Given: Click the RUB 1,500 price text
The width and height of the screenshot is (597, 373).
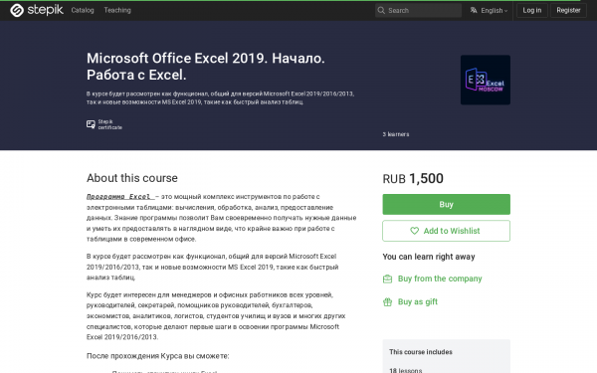Looking at the screenshot, I should tap(413, 178).
